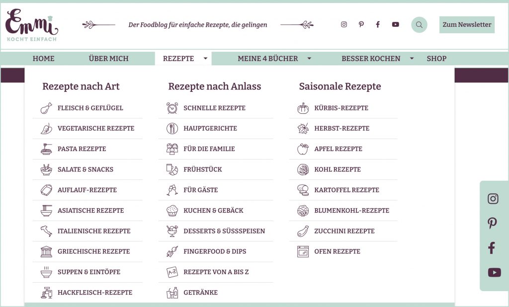The image size is (509, 307).
Task: Select the Rezepte von A bis Z link
Action: 216,272
